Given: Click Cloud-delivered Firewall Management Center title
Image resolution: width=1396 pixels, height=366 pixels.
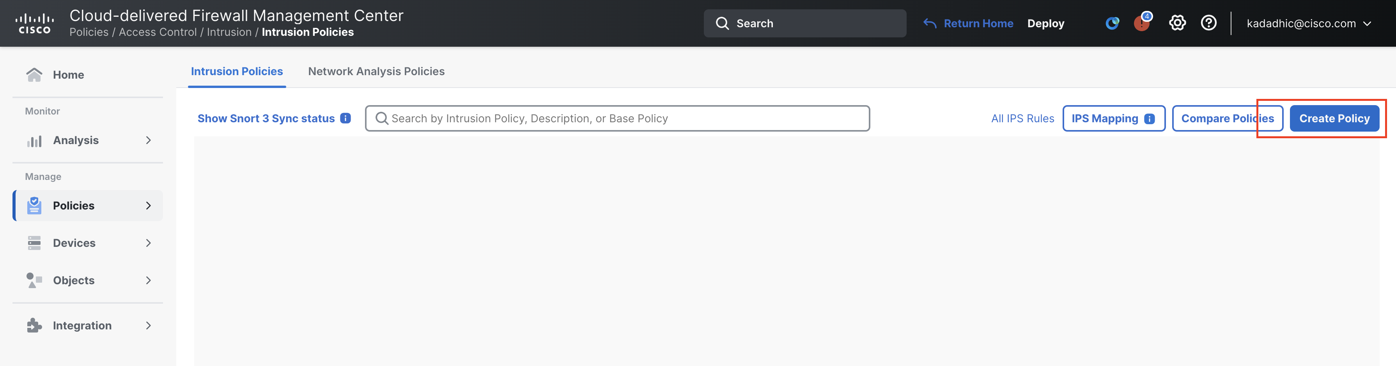Looking at the screenshot, I should pos(236,15).
